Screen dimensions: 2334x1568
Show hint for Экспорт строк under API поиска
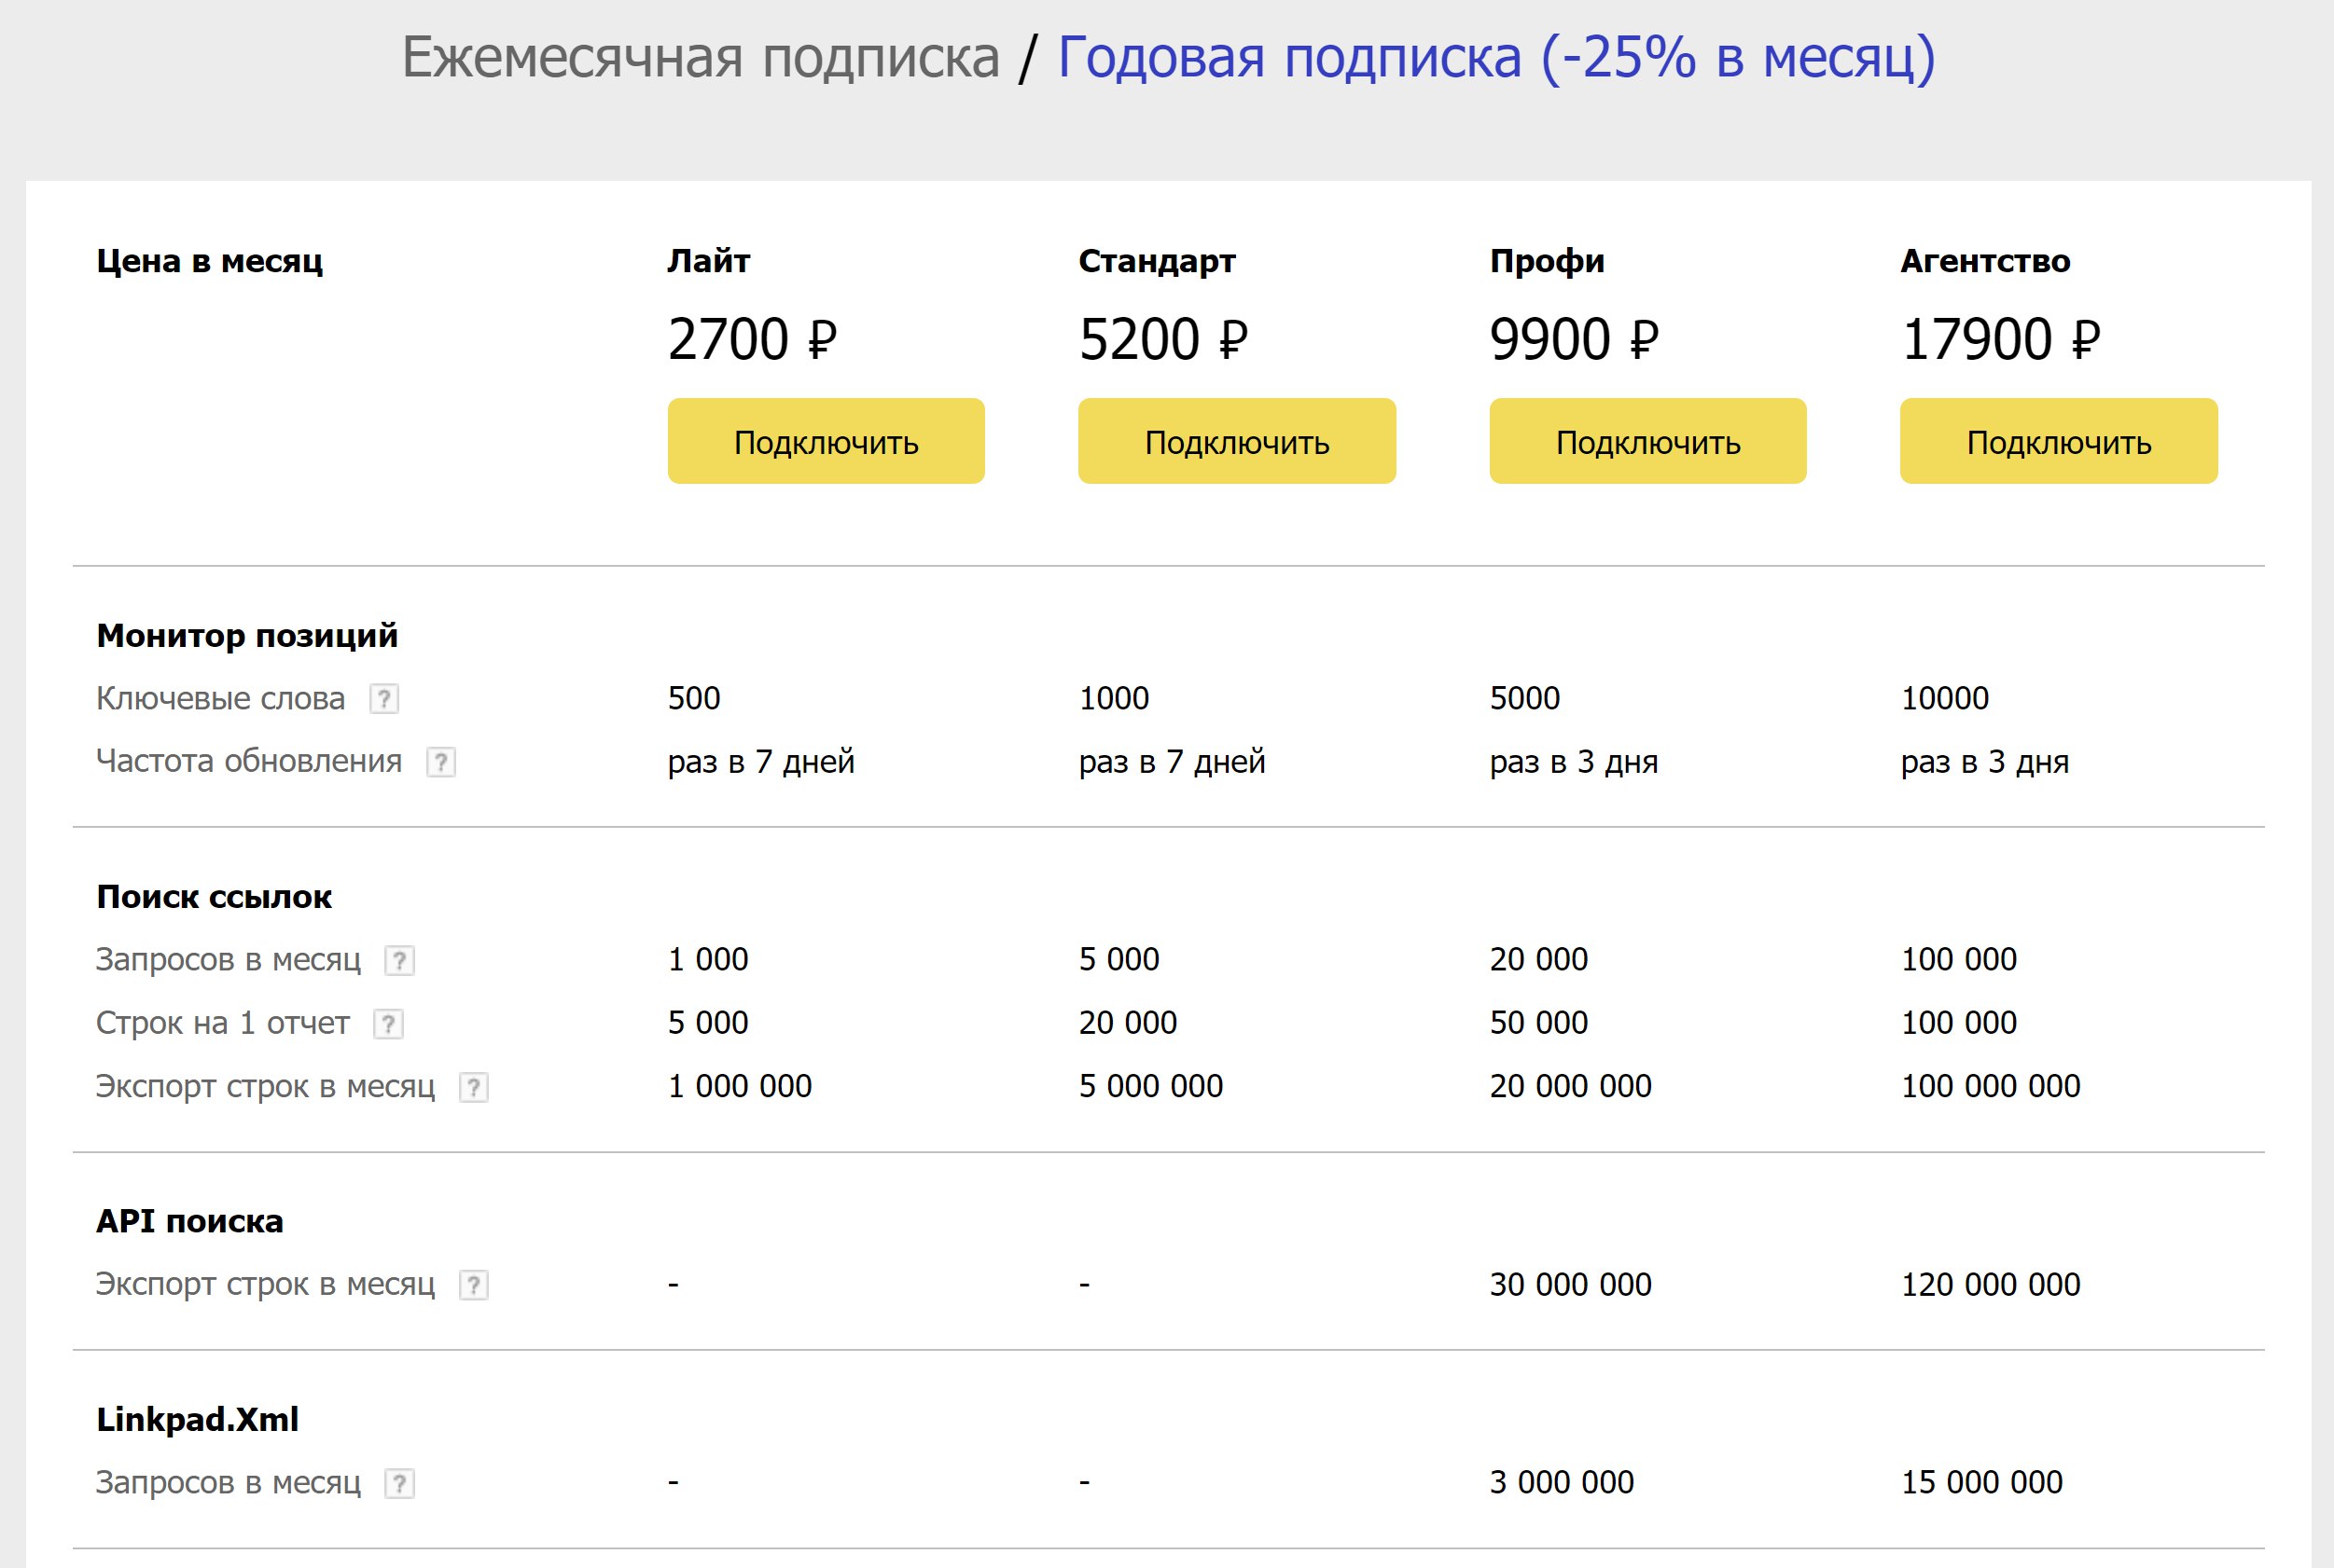point(473,1285)
